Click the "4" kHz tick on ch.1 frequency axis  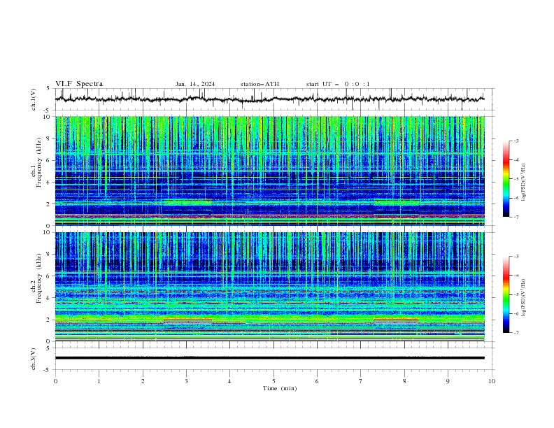49,183
